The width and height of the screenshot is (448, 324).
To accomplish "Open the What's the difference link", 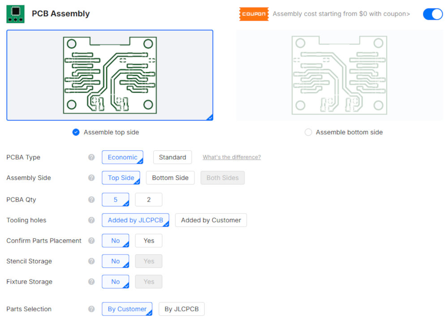I will tap(232, 158).
